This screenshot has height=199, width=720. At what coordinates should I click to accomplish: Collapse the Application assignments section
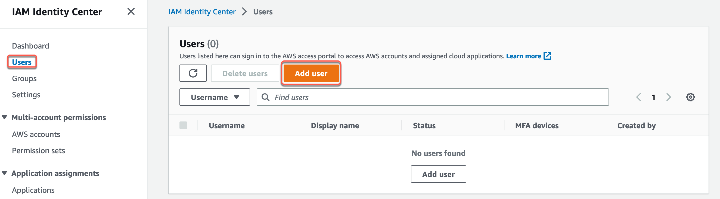tap(5, 173)
